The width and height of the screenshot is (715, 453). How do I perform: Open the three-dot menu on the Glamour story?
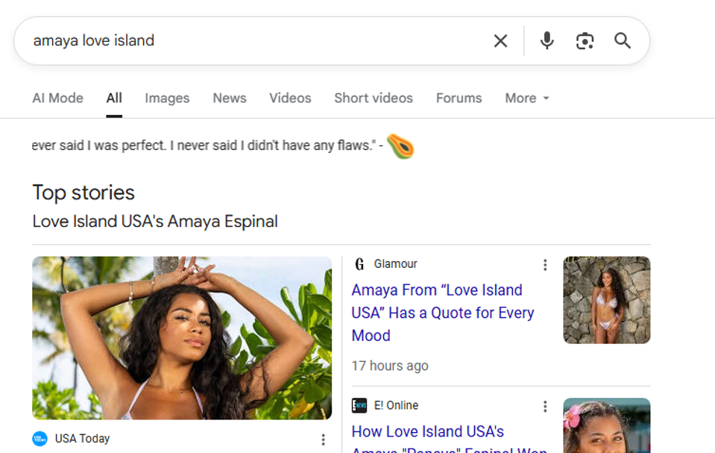[544, 264]
